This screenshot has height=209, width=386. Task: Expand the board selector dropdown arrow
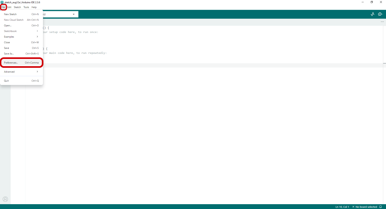74,14
